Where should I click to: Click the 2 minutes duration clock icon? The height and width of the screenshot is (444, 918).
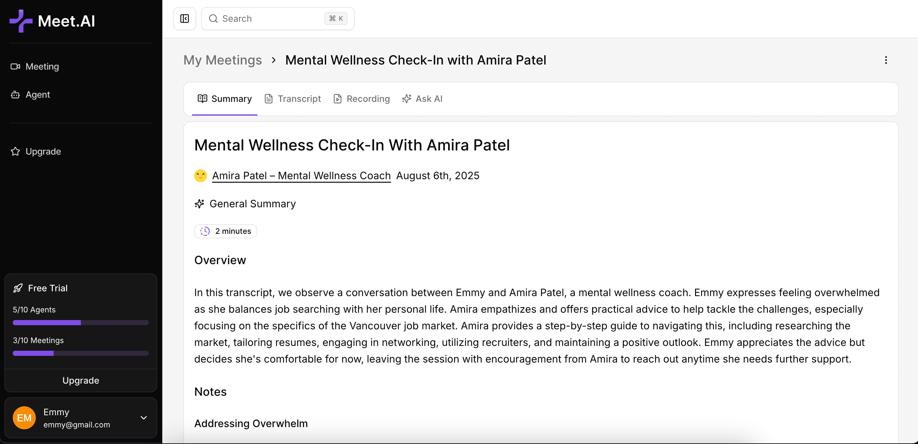(x=205, y=231)
